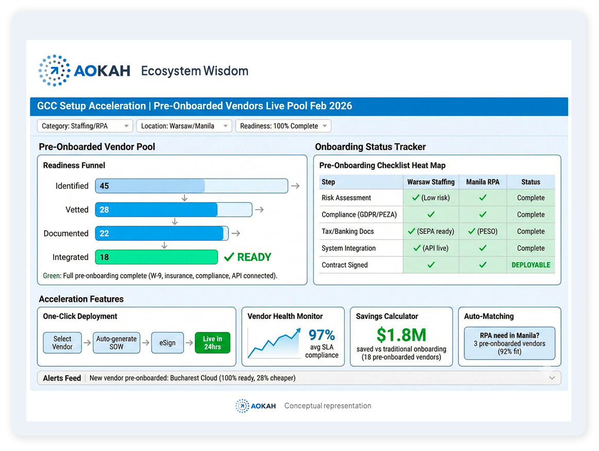Expand the Alerts Feed chevron

(x=552, y=378)
